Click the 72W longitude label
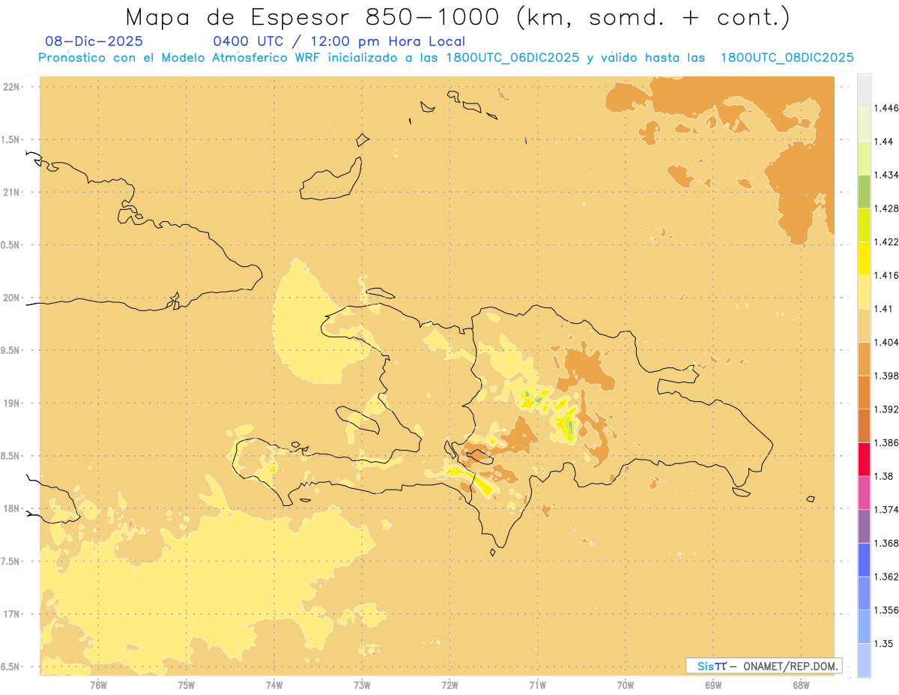 coord(449,685)
